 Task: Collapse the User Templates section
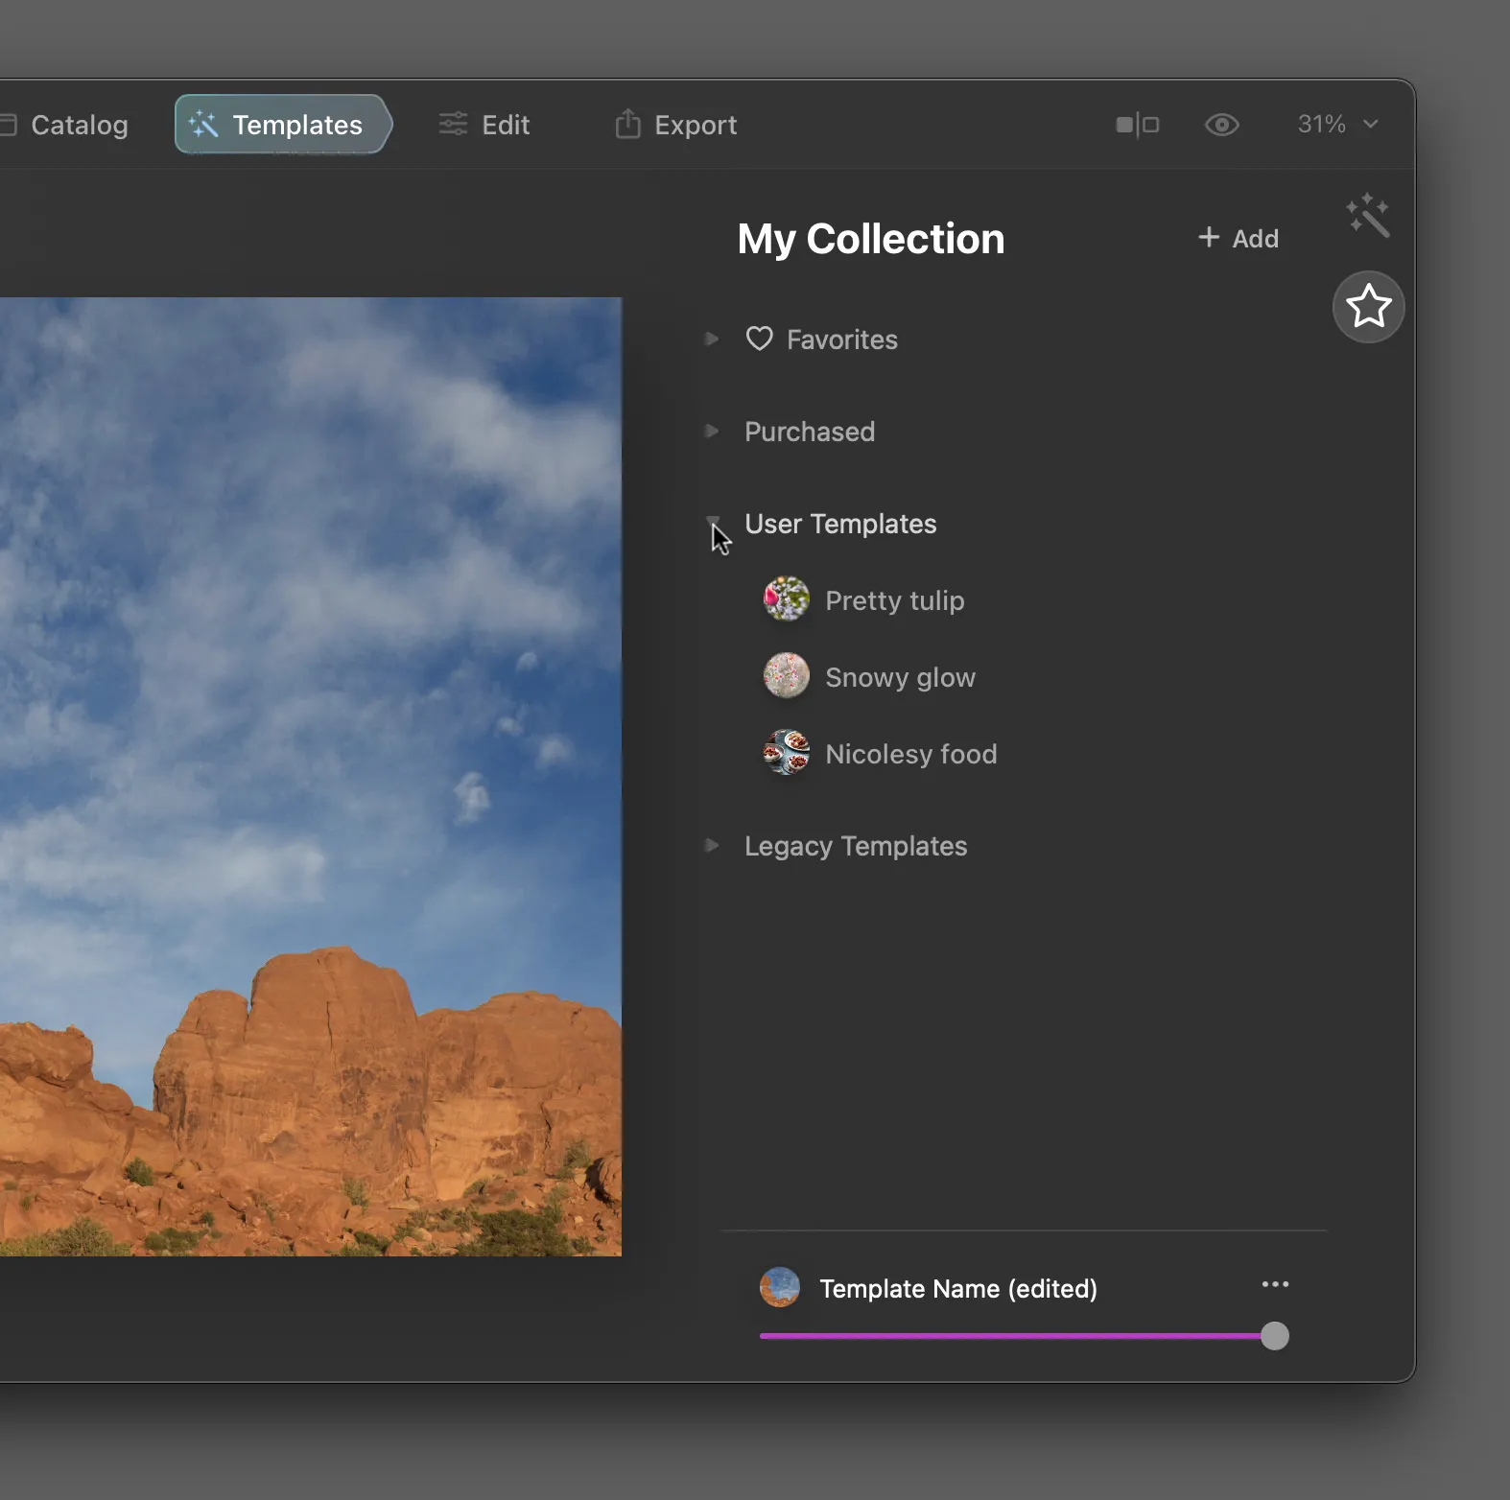pyautogui.click(x=713, y=522)
